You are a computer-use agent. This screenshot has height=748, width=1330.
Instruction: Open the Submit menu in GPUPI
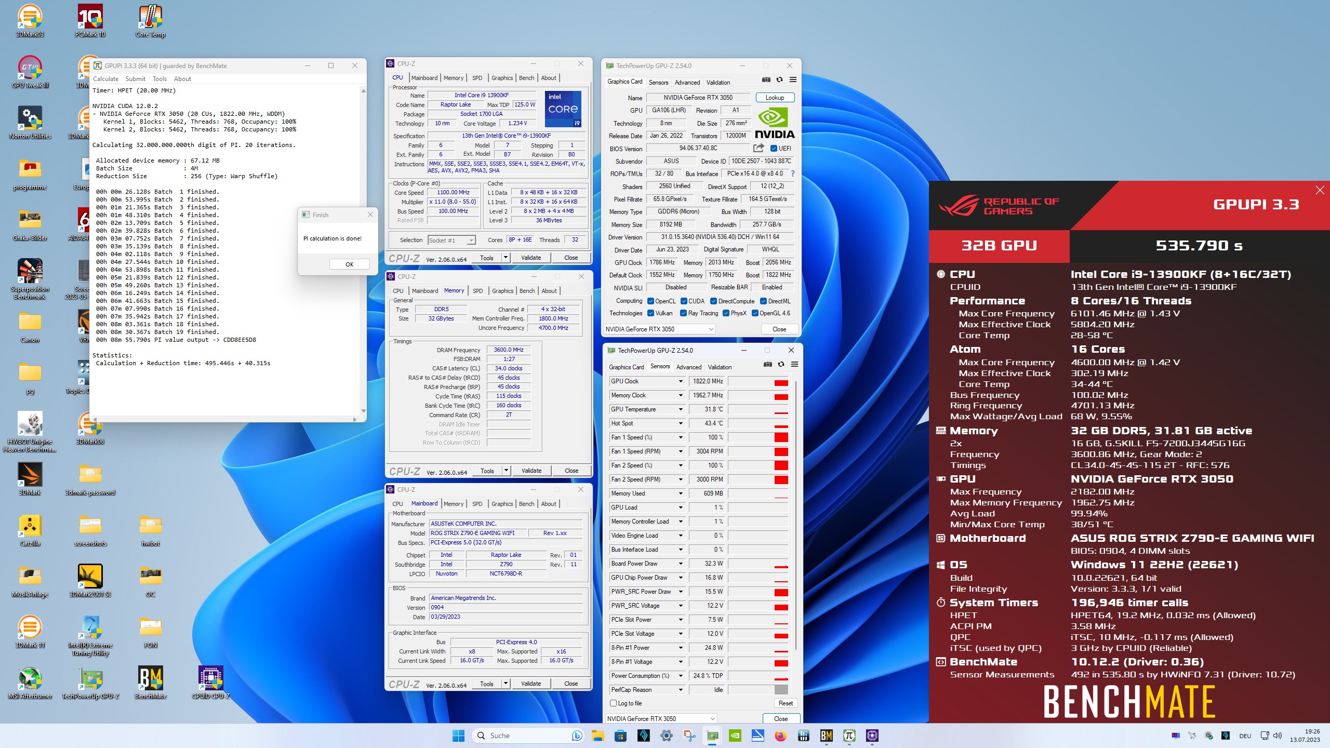pyautogui.click(x=135, y=79)
